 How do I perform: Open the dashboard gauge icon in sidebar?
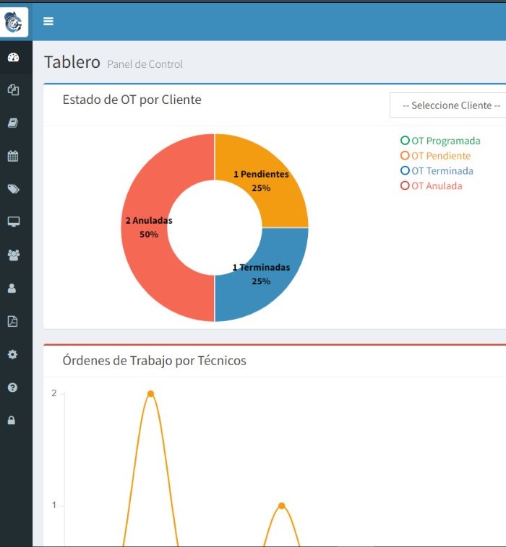(13, 58)
